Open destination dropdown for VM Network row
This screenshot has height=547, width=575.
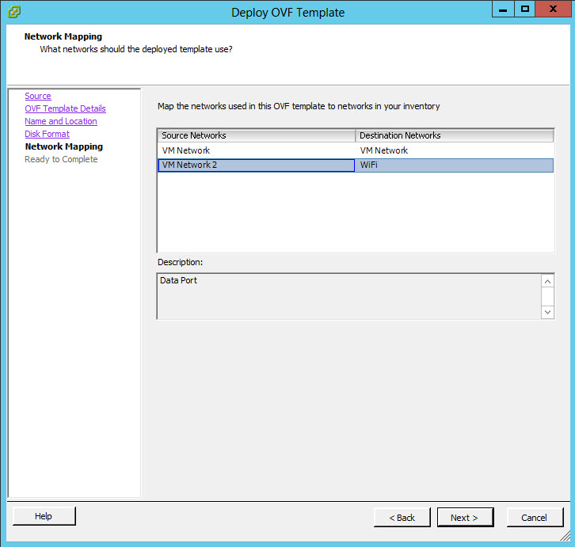(x=455, y=150)
